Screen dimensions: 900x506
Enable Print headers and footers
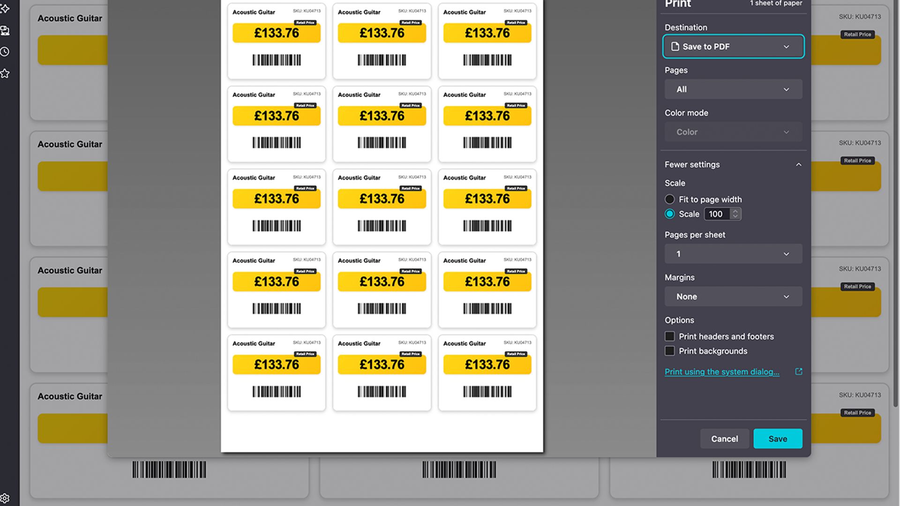(669, 336)
